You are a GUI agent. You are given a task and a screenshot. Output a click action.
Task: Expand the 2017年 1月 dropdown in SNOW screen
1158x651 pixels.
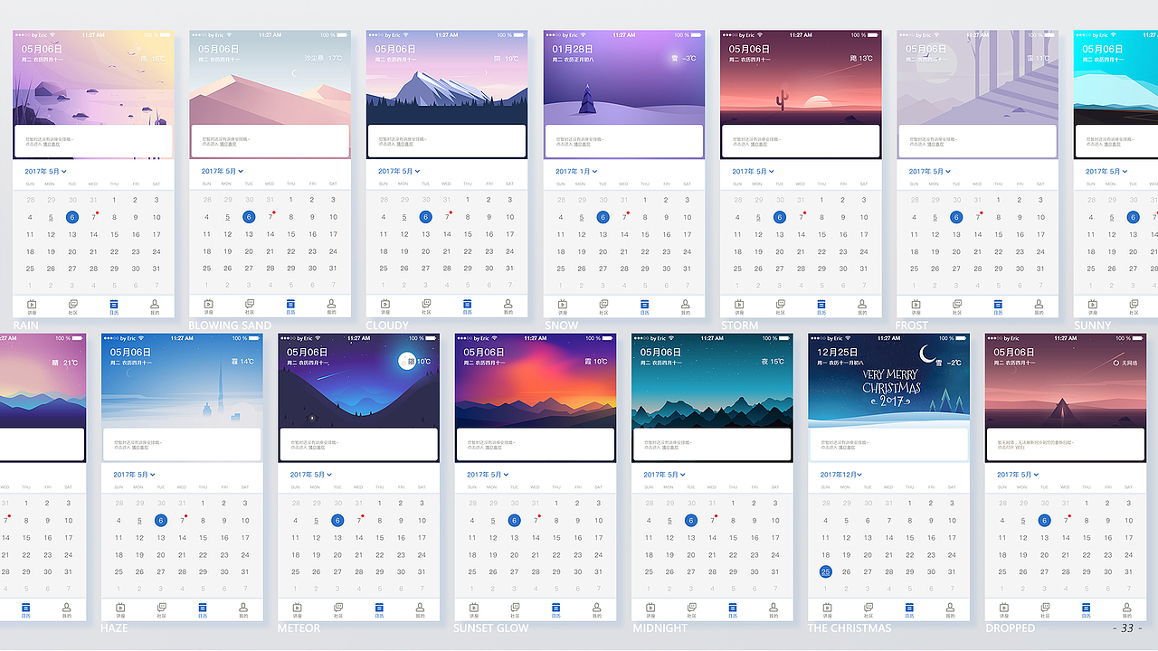[x=577, y=171]
